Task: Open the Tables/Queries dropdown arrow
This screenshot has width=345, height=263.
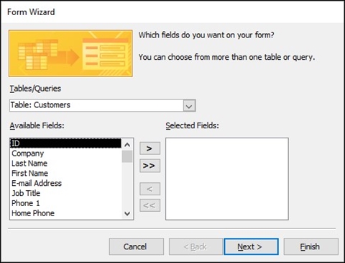Action: tap(189, 106)
